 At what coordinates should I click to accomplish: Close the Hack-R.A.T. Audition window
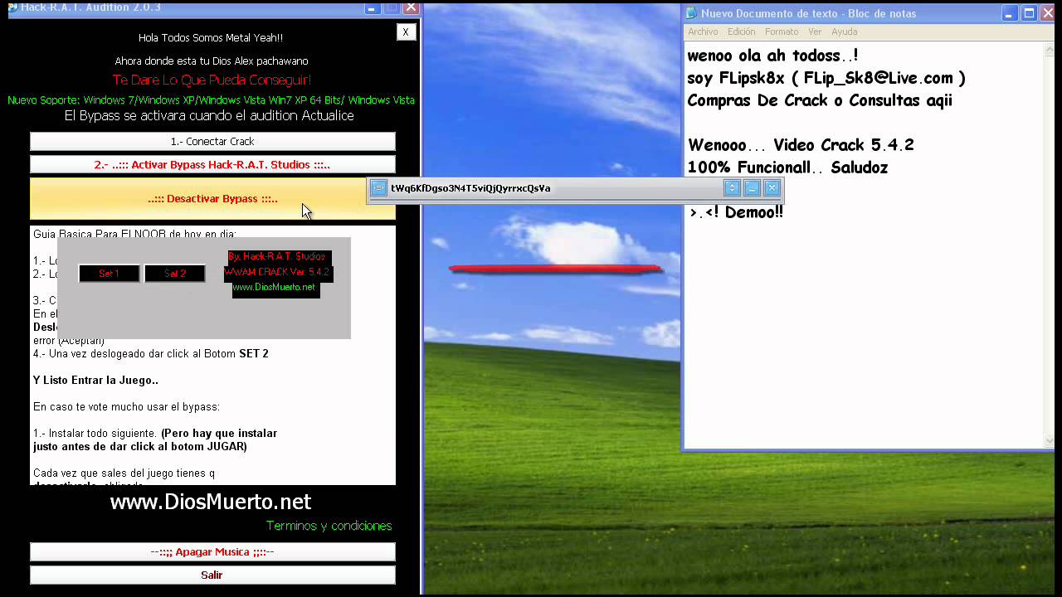(x=411, y=7)
